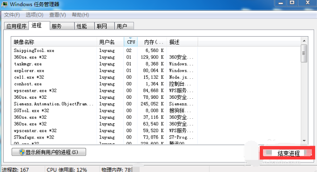317x172 pixels.
Task: Click the scrollbar down arrow
Action: click(x=304, y=140)
